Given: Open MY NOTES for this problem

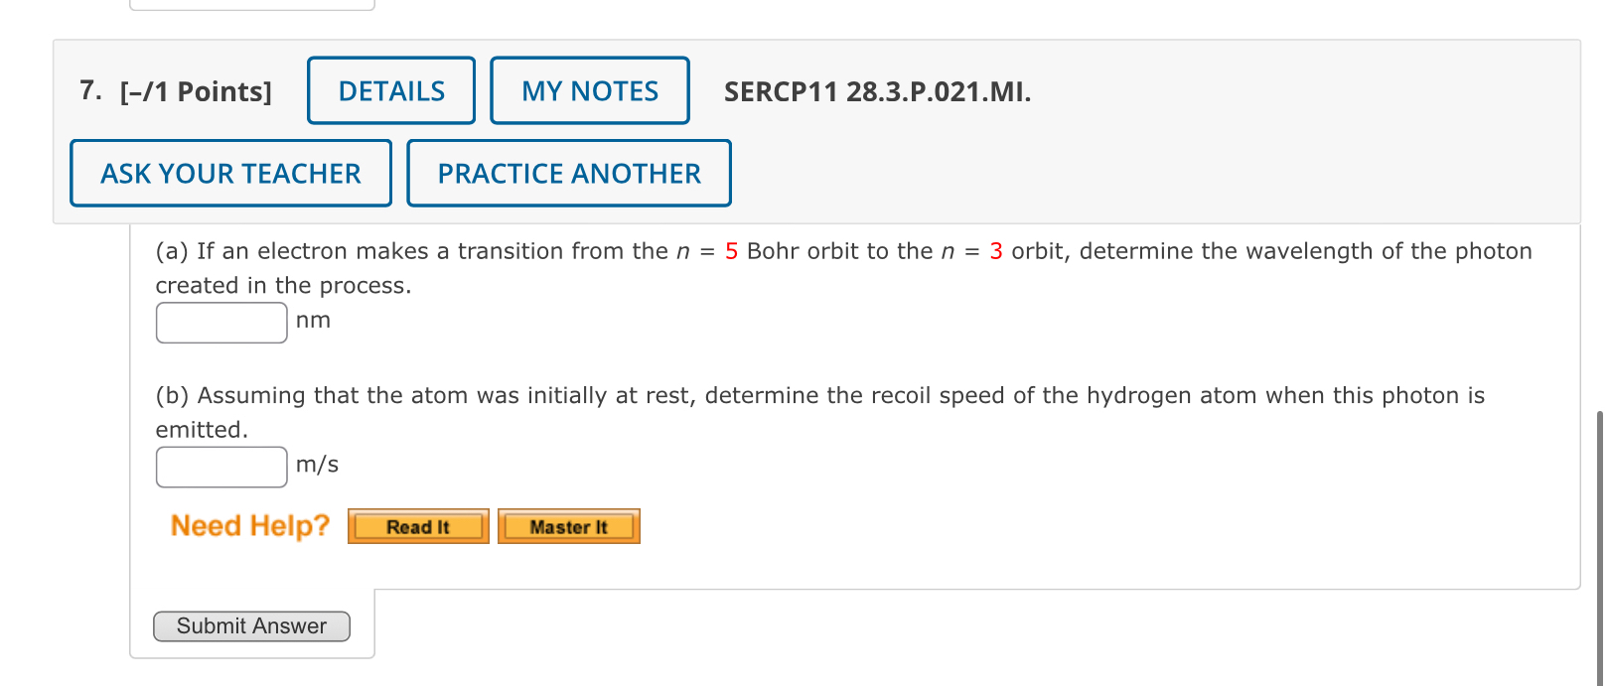Looking at the screenshot, I should coord(590,90).
